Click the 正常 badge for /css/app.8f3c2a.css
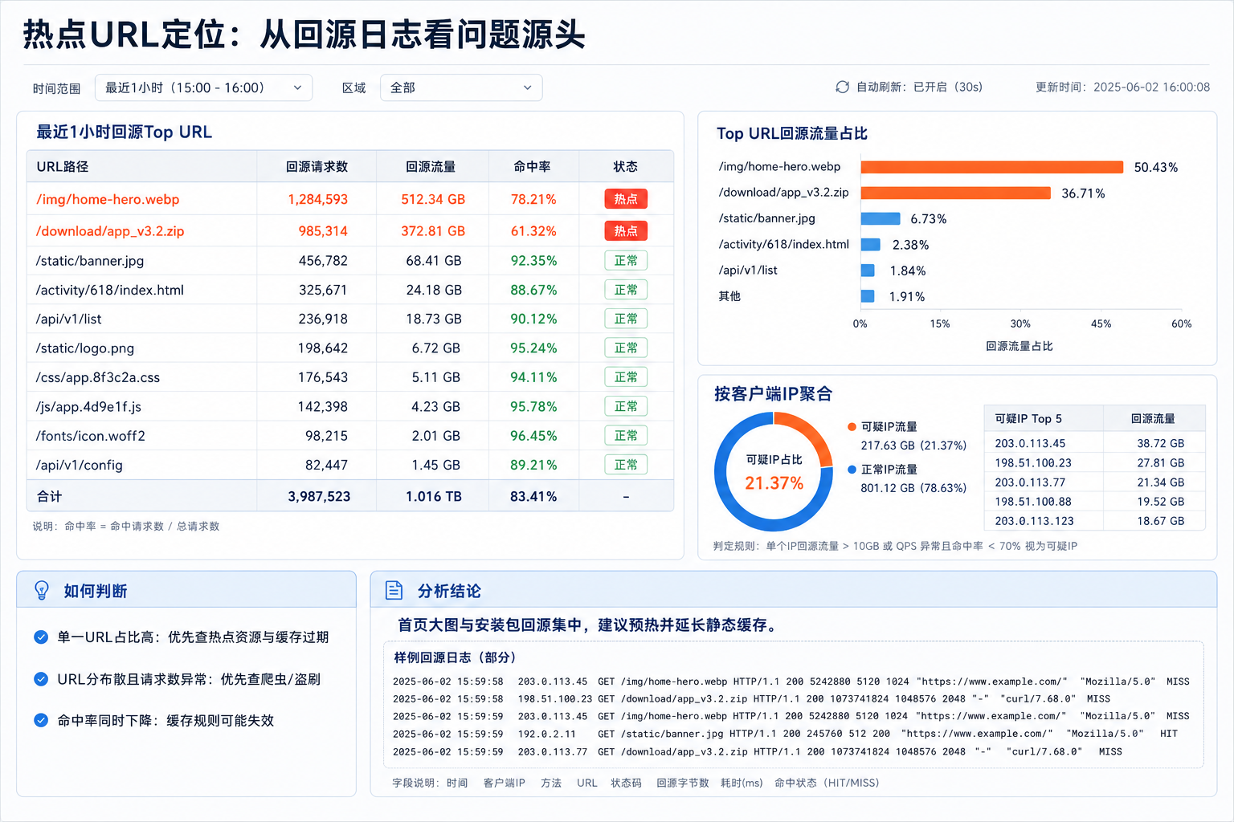Screen dimensions: 1234x822 tap(626, 377)
